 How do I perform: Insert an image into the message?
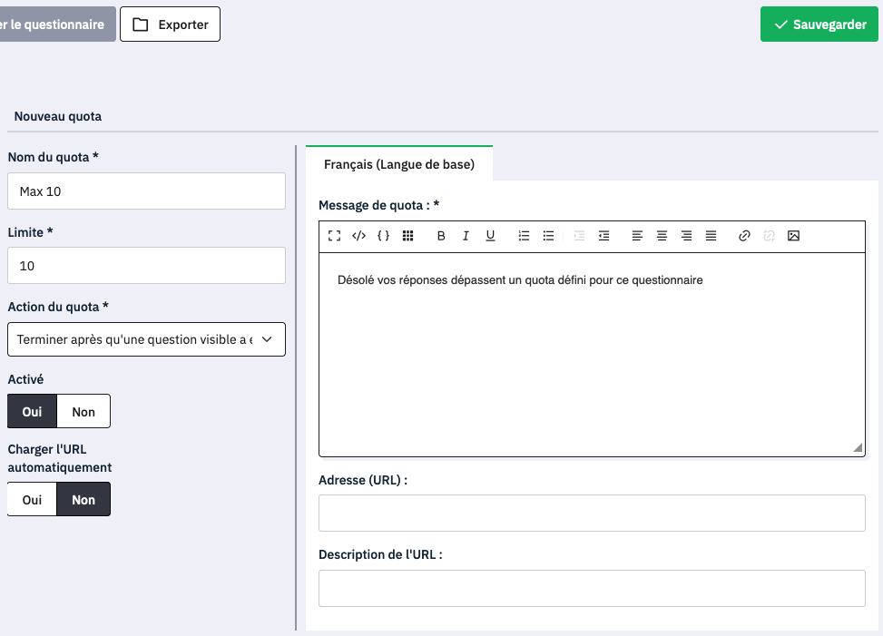(x=793, y=236)
